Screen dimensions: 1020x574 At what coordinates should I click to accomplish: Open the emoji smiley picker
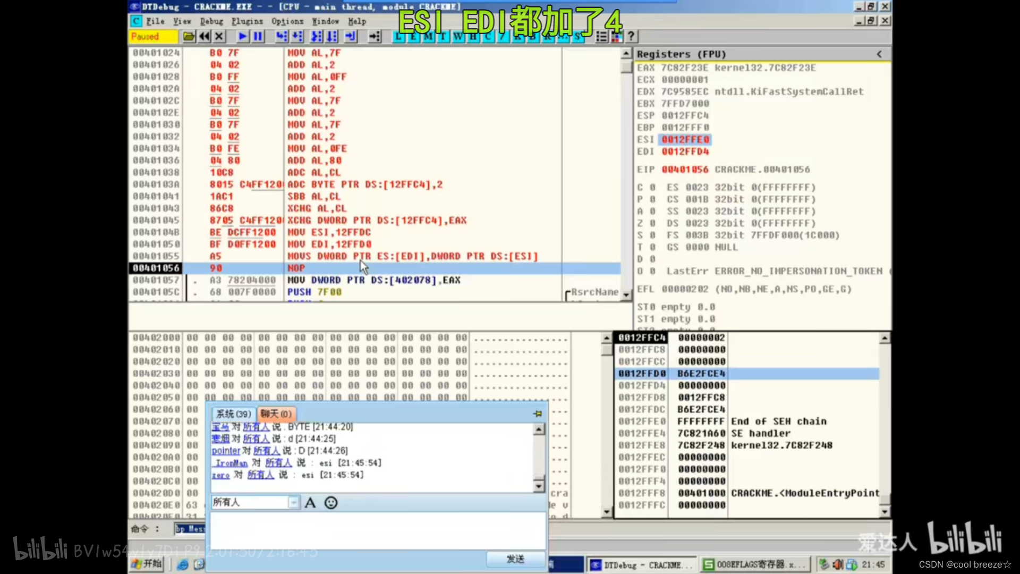(331, 503)
